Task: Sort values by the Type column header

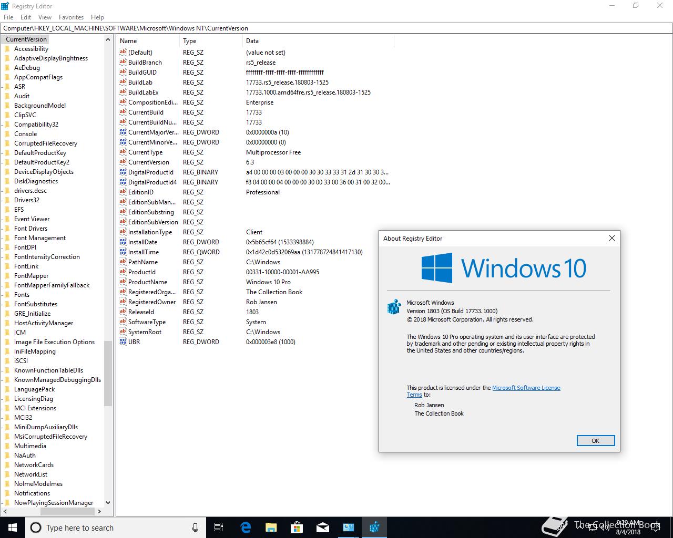Action: (211, 41)
